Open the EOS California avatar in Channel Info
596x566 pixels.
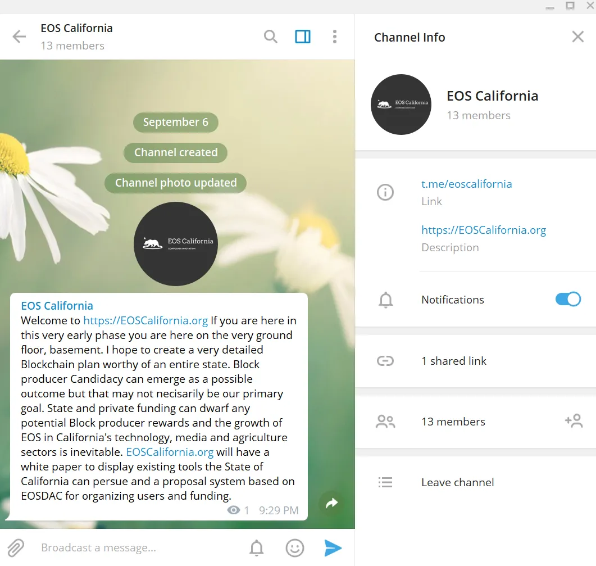click(x=401, y=105)
